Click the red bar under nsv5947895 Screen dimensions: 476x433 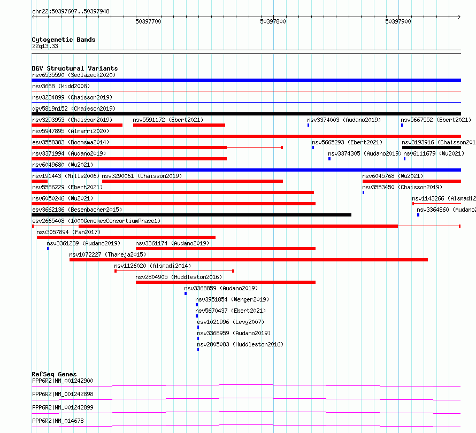(x=246, y=136)
